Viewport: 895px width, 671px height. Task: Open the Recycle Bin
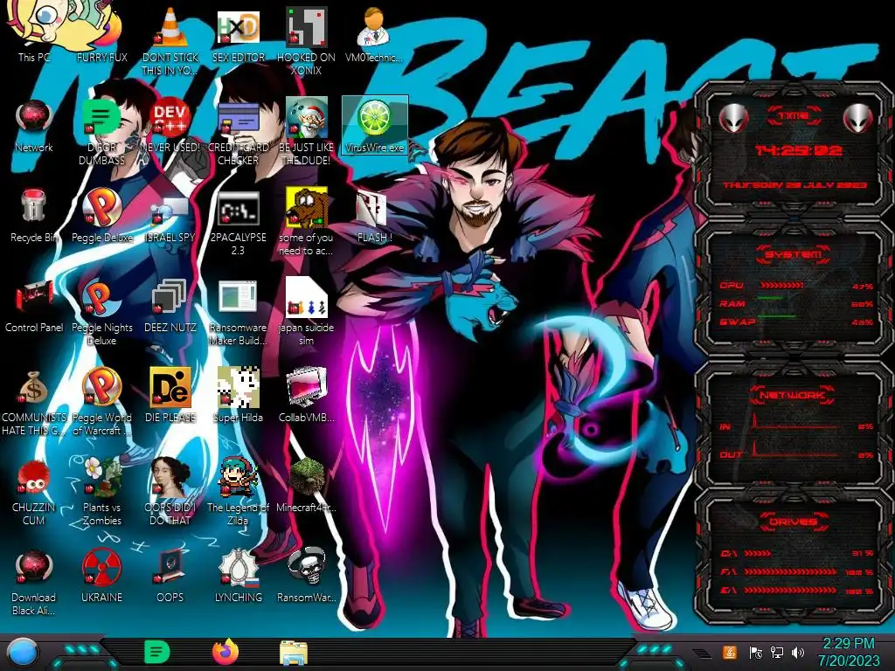pos(34,215)
